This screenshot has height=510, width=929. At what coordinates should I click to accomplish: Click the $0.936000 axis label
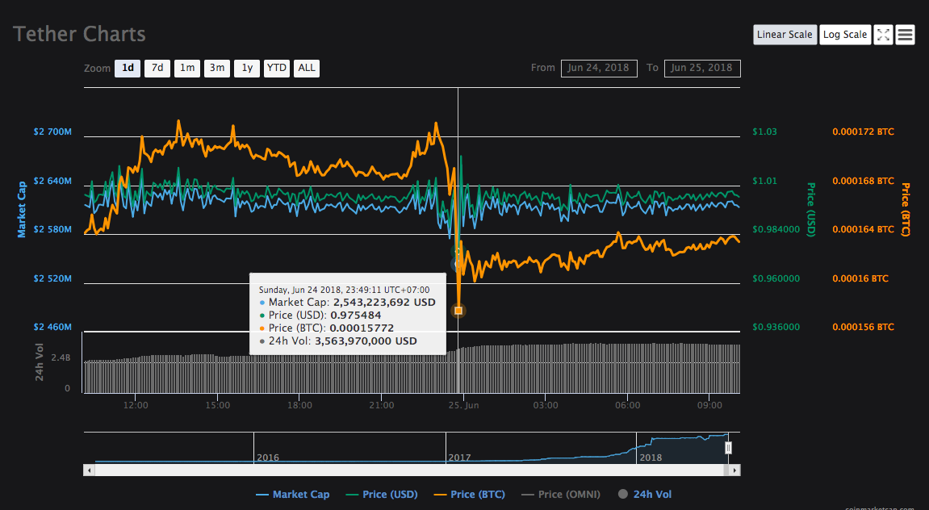(x=776, y=327)
